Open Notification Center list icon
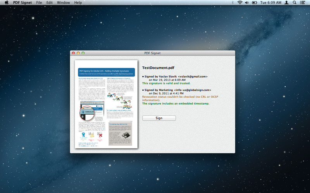Screen dimensions: 310x193 click(302, 3)
